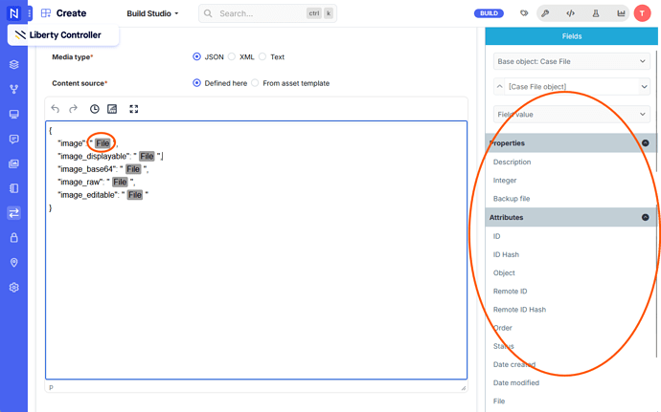Screen dimensions: 661x412
Task: Insert the Remote ID Hash attribute field
Action: click(519, 310)
